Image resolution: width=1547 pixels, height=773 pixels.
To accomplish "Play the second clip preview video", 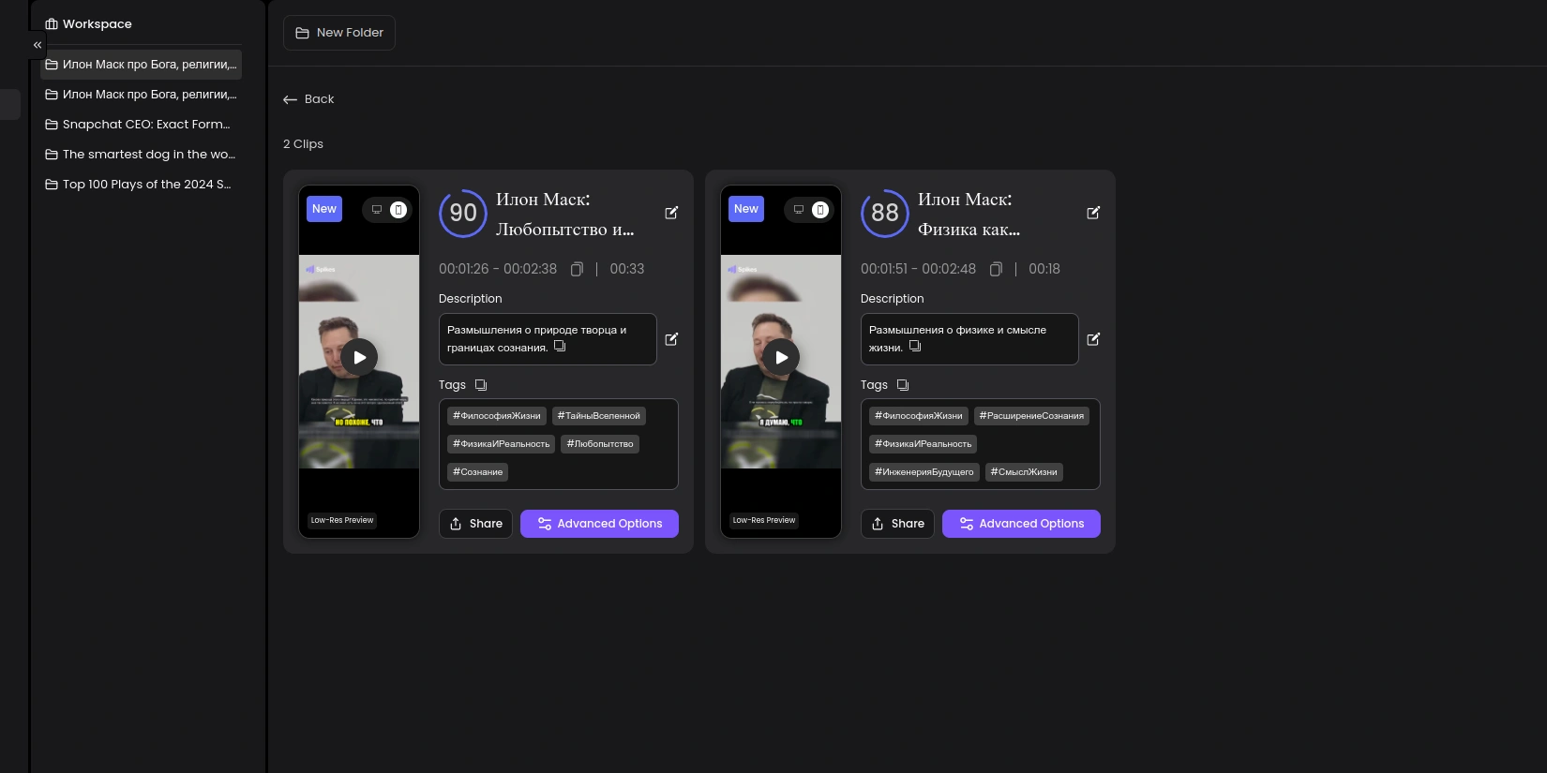I will (x=781, y=357).
